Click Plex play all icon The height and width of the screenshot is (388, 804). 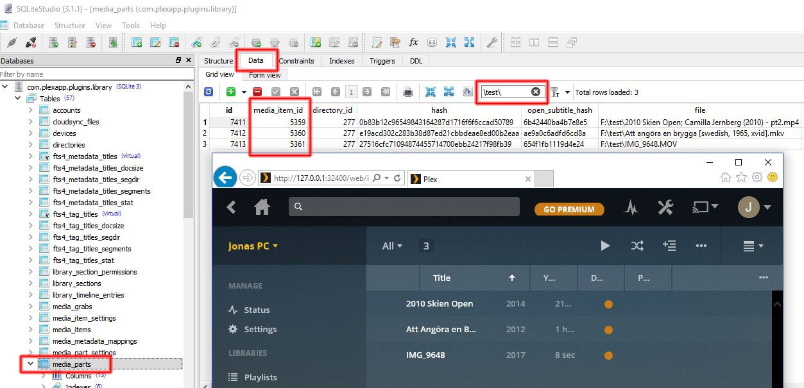[x=605, y=246]
